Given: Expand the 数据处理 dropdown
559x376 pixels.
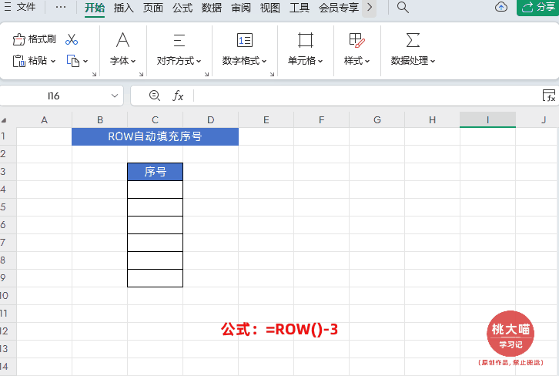Looking at the screenshot, I should [x=413, y=61].
